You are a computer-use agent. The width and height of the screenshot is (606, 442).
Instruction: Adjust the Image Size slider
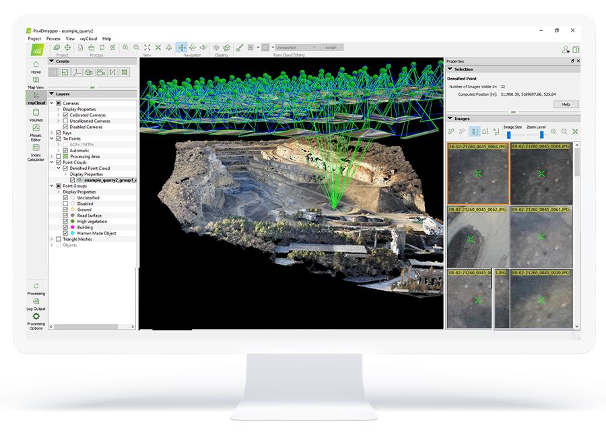click(x=509, y=135)
